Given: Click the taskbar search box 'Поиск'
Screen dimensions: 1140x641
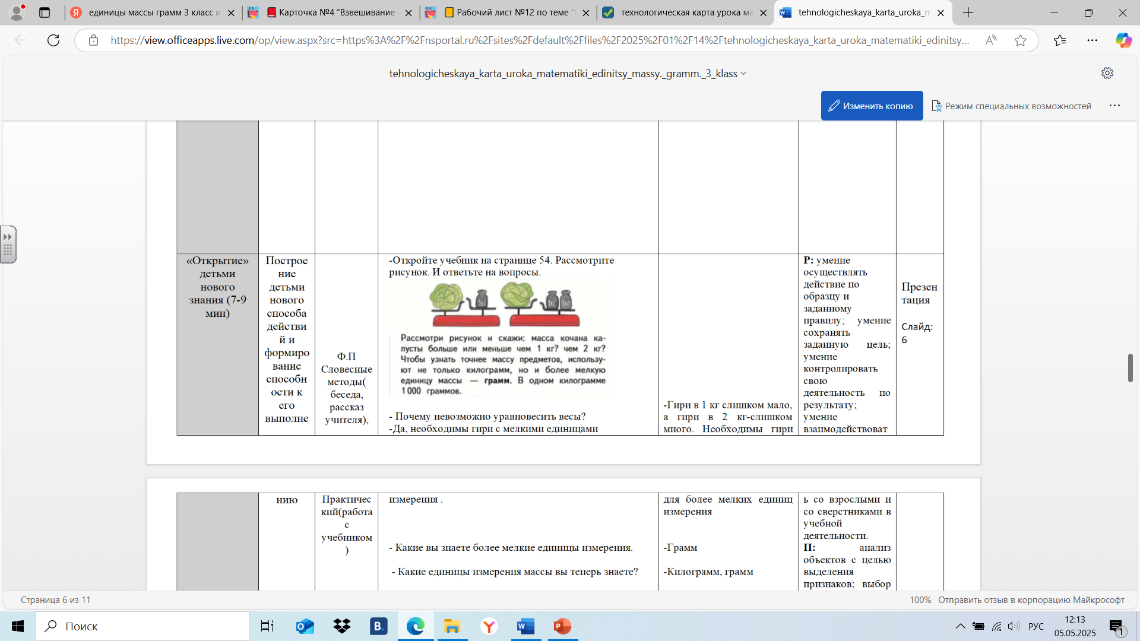Looking at the screenshot, I should click(x=142, y=626).
